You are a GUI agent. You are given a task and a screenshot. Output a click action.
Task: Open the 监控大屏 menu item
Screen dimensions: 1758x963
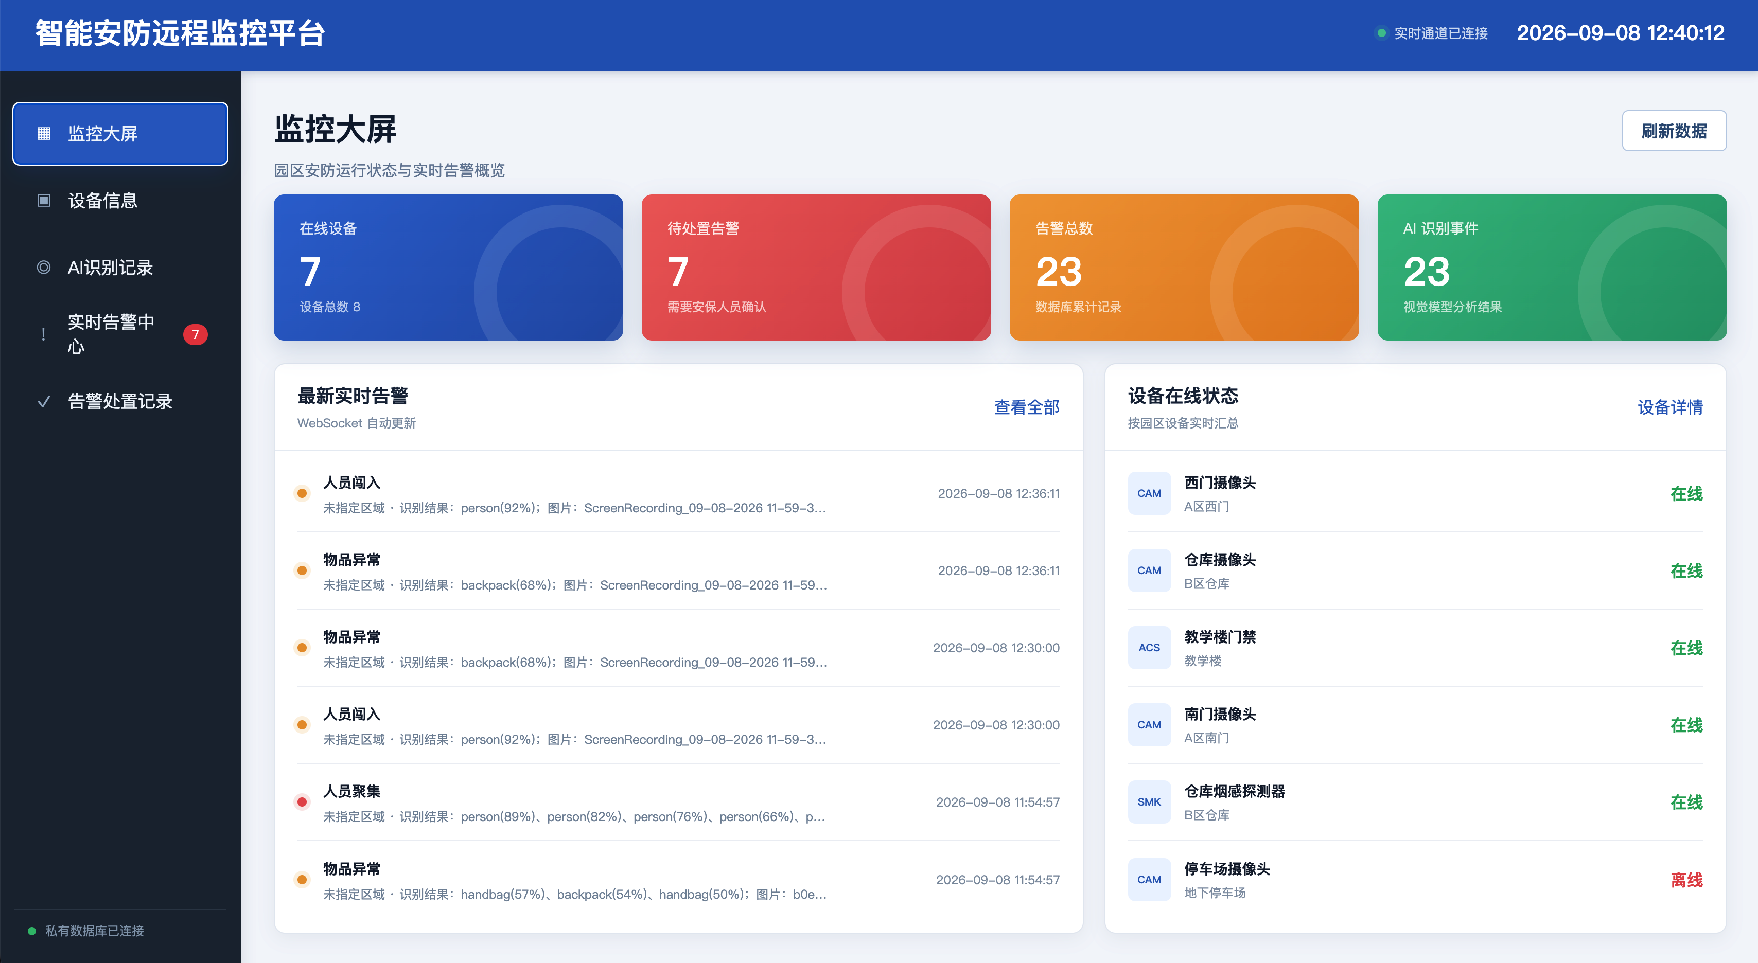pyautogui.click(x=120, y=134)
